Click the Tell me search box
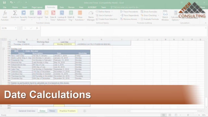208x117 pixels. point(127,7)
